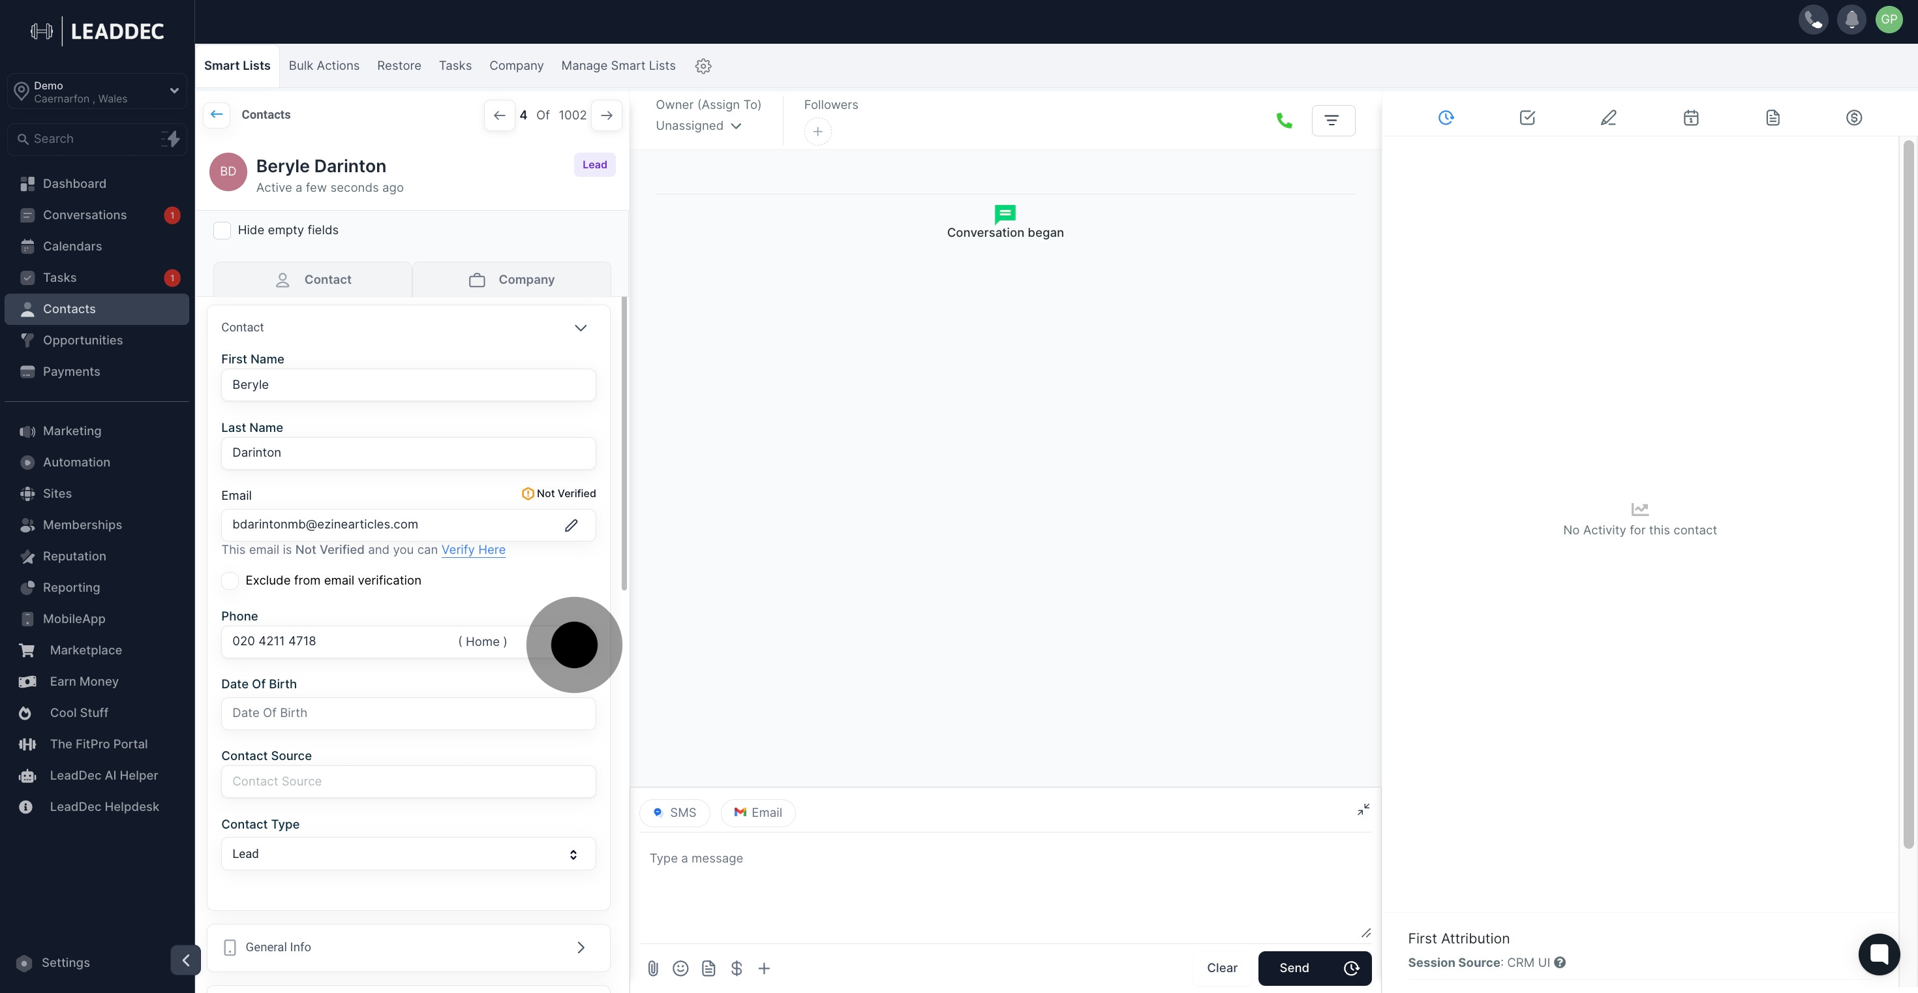Select Company details tab
Image resolution: width=1918 pixels, height=993 pixels.
click(511, 280)
